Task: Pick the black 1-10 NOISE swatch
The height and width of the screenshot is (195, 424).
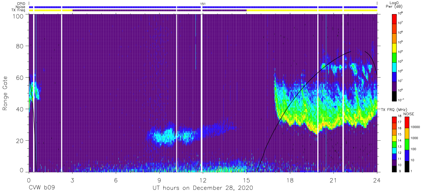Action: pyautogui.click(x=407, y=166)
